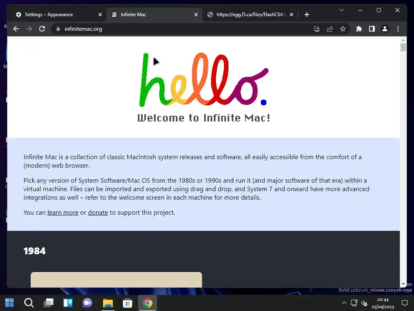
Task: Grab the vertical scrollbar thumb
Action: click(x=403, y=47)
